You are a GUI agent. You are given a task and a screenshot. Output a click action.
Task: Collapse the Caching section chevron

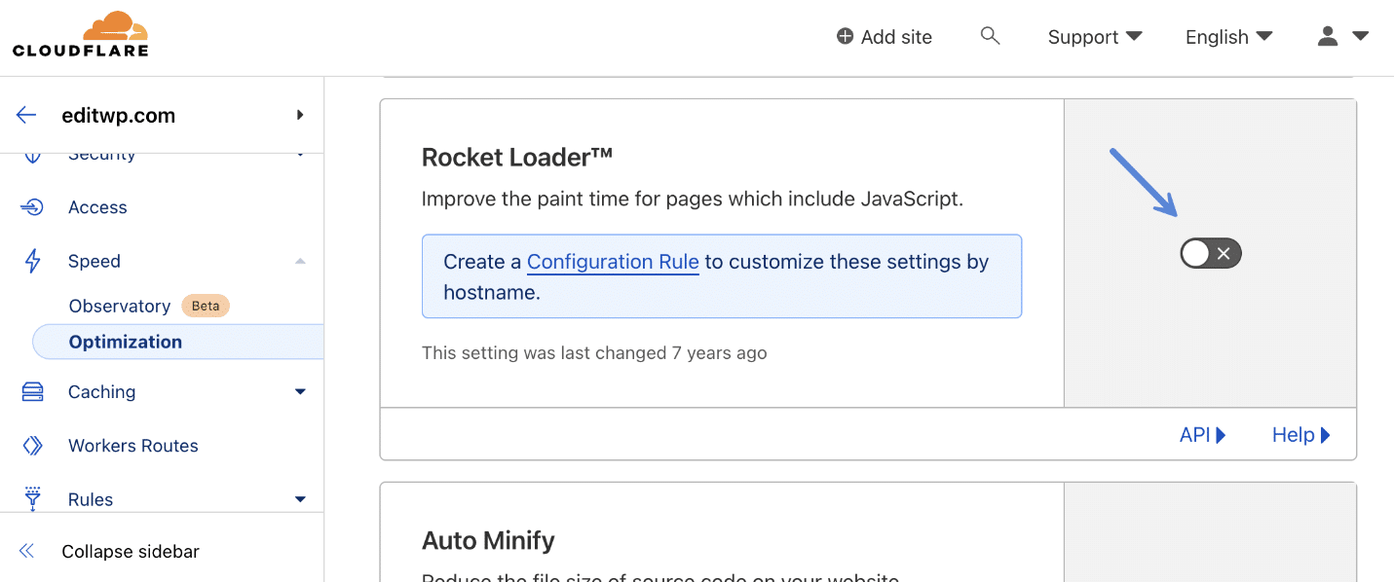click(x=299, y=391)
